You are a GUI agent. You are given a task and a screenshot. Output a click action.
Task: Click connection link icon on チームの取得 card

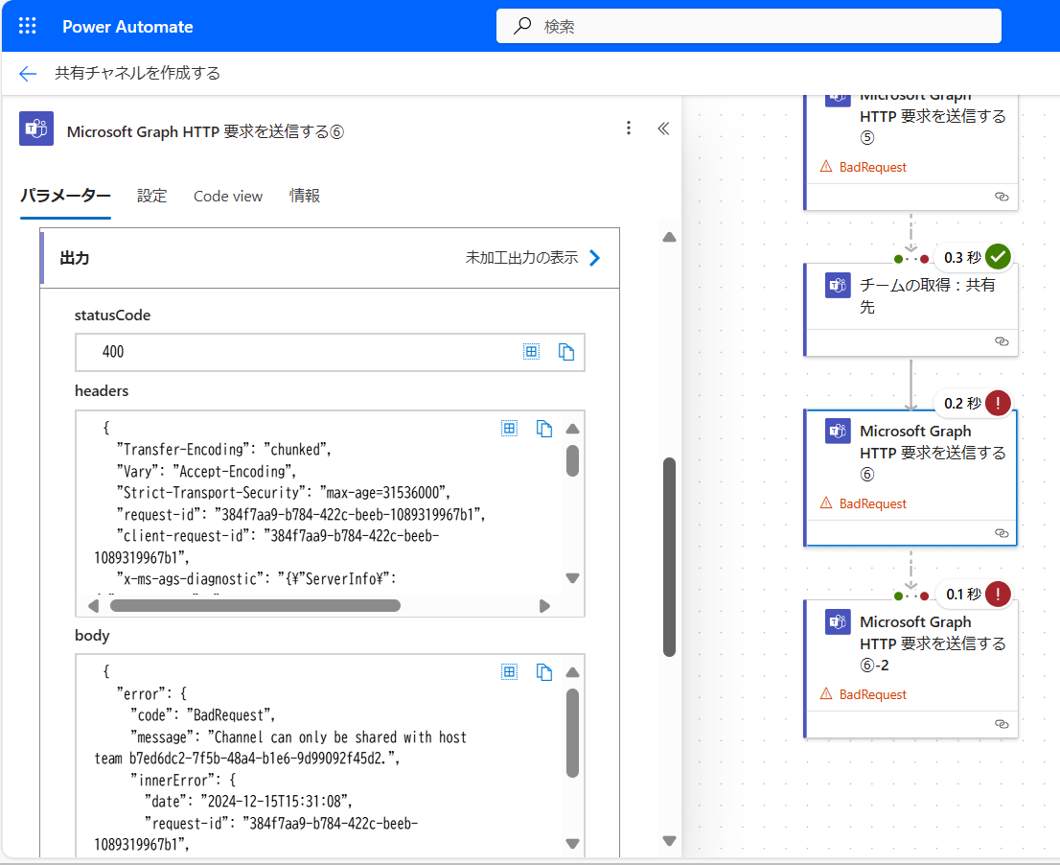pos(1002,341)
